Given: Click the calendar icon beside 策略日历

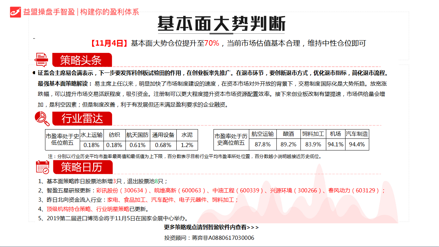Looking at the screenshot, I should 42,167.
